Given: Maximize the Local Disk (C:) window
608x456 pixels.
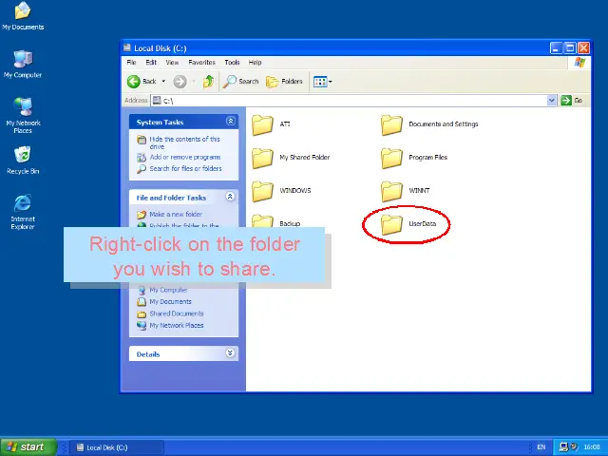Looking at the screenshot, I should point(570,48).
